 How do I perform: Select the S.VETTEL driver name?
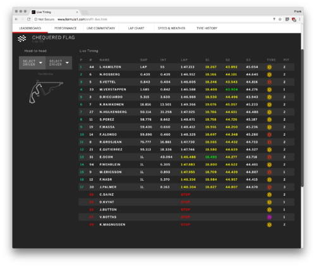point(107,82)
